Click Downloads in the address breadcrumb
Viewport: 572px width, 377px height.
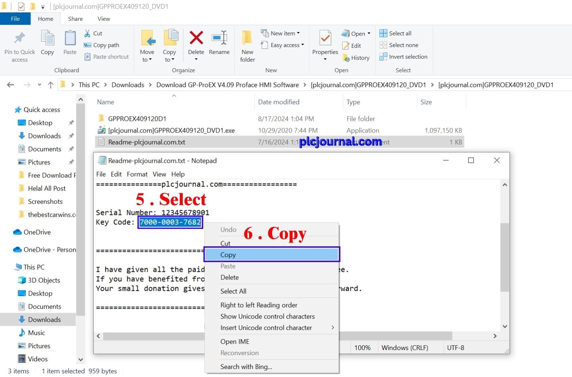pyautogui.click(x=128, y=85)
